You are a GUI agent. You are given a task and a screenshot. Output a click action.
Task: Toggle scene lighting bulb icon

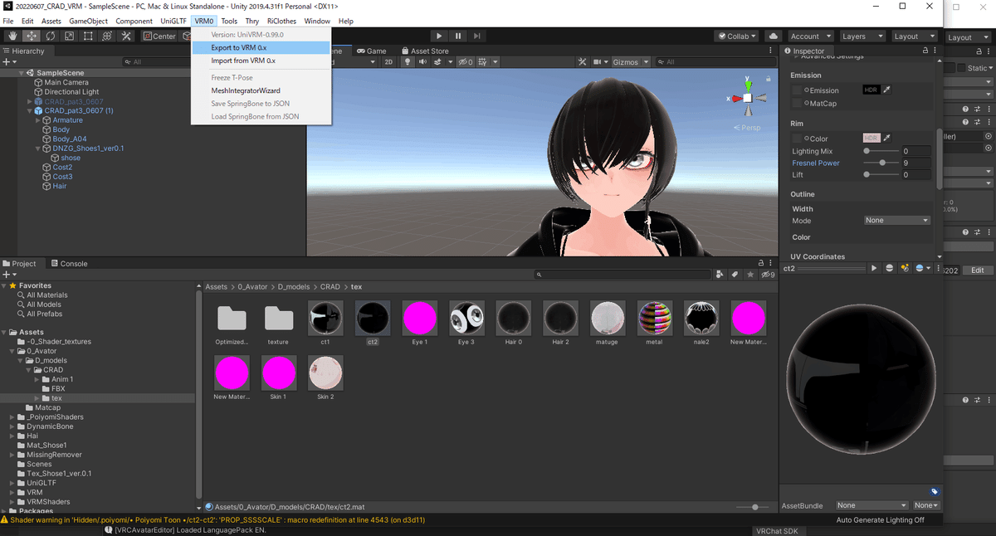pyautogui.click(x=408, y=61)
